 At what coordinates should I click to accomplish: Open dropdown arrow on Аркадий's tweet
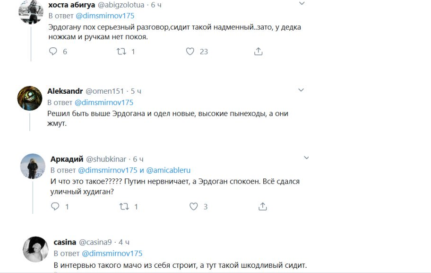pos(306,158)
